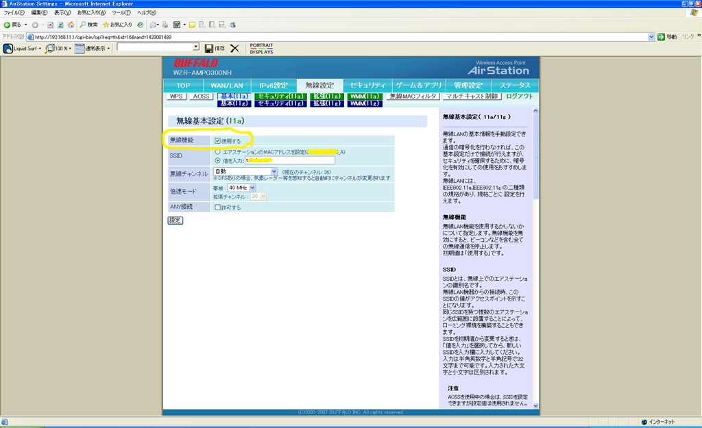Select the 値を入力 SSID radio button

point(217,160)
